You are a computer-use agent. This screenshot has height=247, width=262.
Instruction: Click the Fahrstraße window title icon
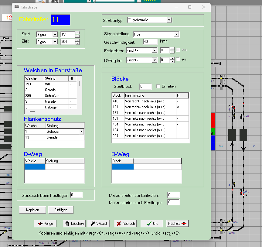tap(17, 7)
